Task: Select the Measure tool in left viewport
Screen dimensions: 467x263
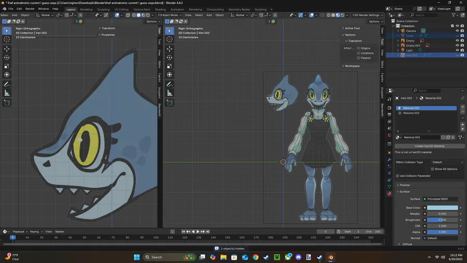Action: pos(7,94)
